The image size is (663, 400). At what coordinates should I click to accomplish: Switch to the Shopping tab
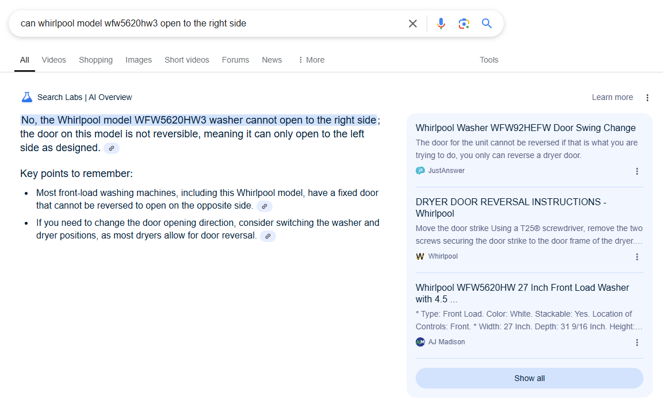coord(95,60)
